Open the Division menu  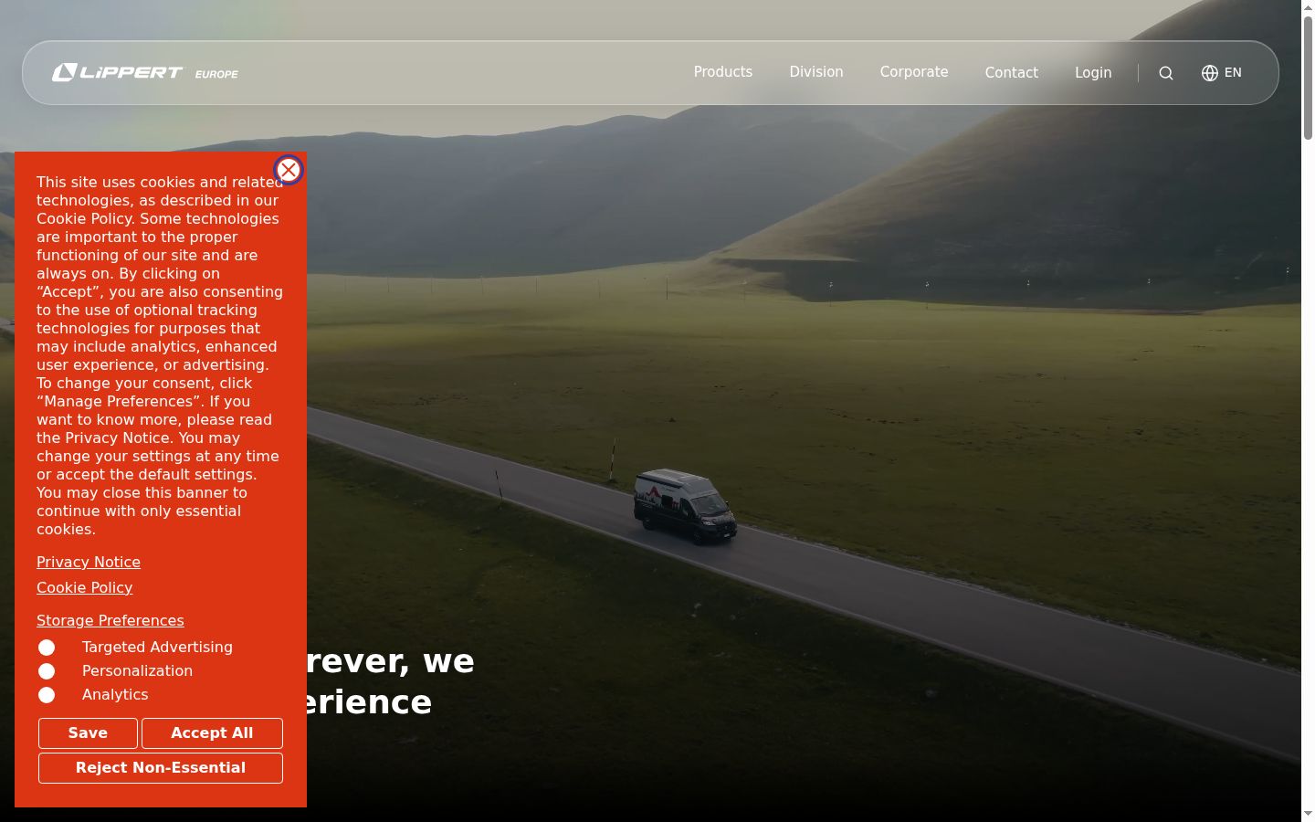click(x=816, y=72)
